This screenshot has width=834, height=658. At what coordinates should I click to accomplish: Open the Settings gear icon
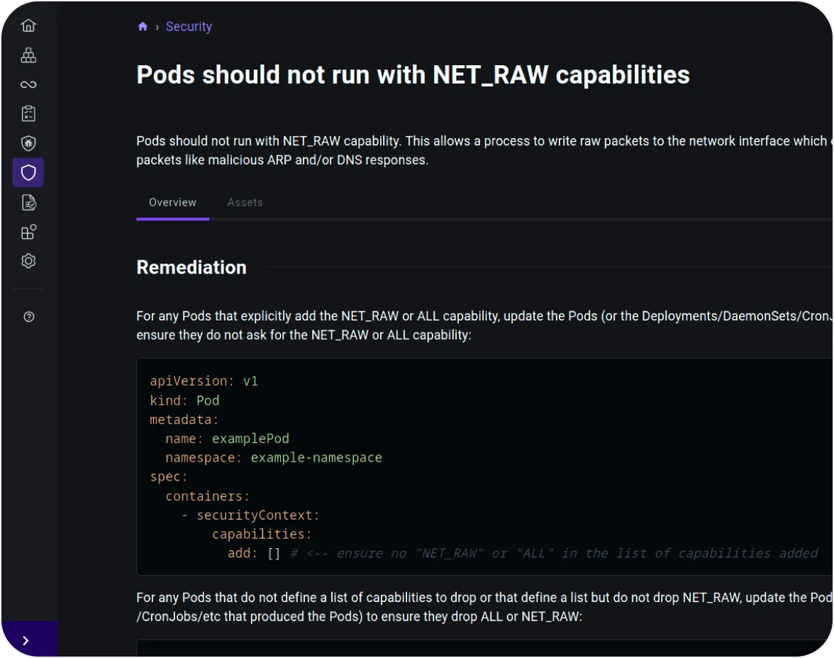28,261
